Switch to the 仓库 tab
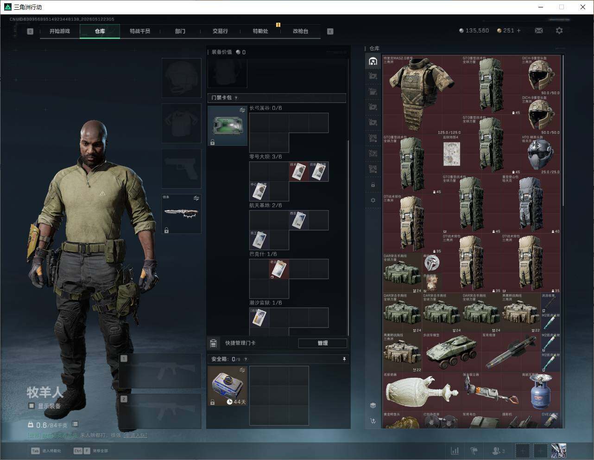594x460 pixels. point(100,32)
